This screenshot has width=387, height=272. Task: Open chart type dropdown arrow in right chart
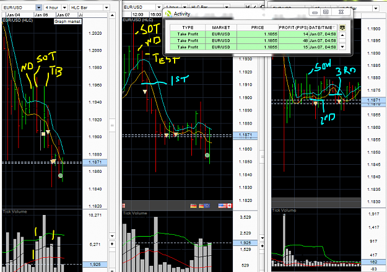click(x=376, y=9)
